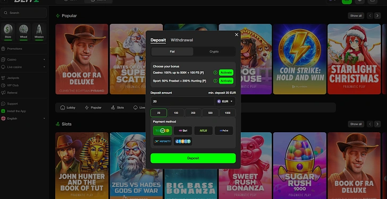Click info icon beside Sport 50% Freebet bonus
The image size is (387, 199).
215,81
